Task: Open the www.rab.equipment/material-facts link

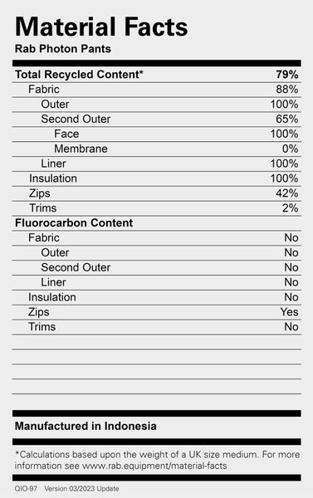Action: (154, 466)
